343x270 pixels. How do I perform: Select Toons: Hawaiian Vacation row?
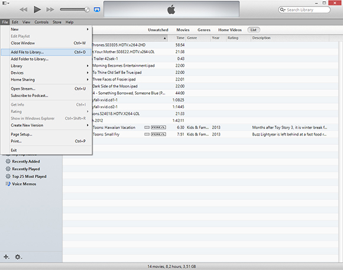tap(215, 127)
